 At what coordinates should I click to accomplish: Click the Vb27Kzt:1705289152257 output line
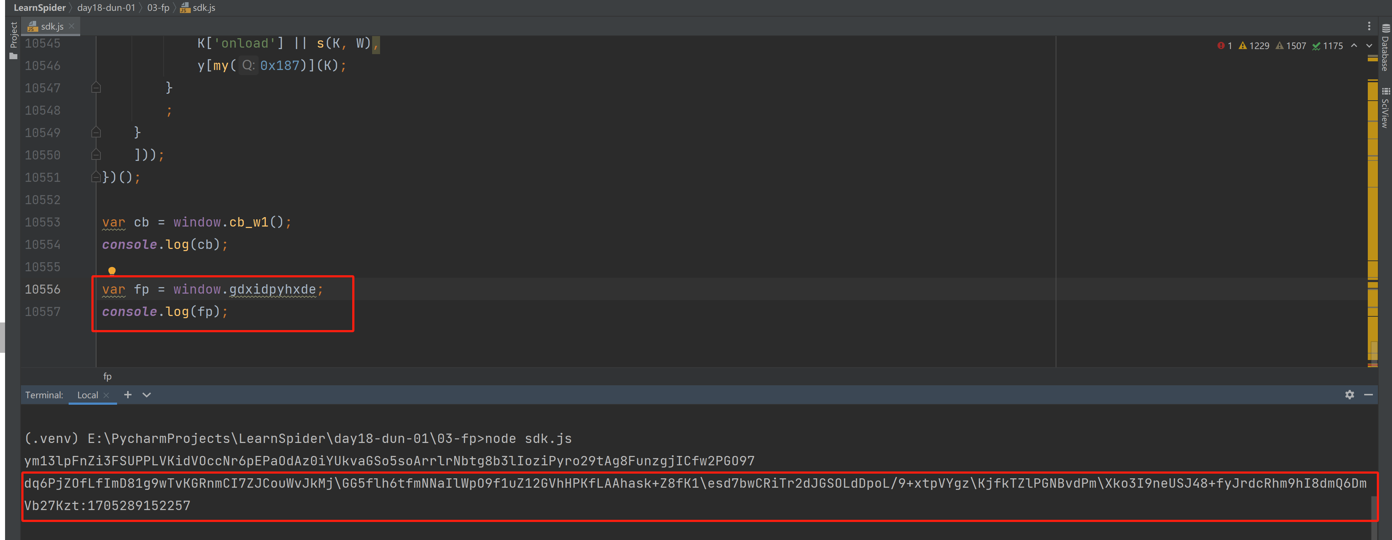coord(107,506)
